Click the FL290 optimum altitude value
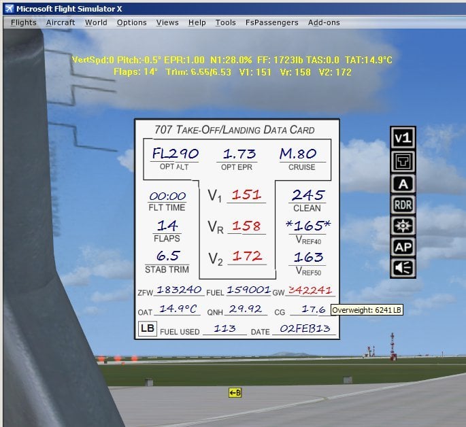 coord(176,154)
